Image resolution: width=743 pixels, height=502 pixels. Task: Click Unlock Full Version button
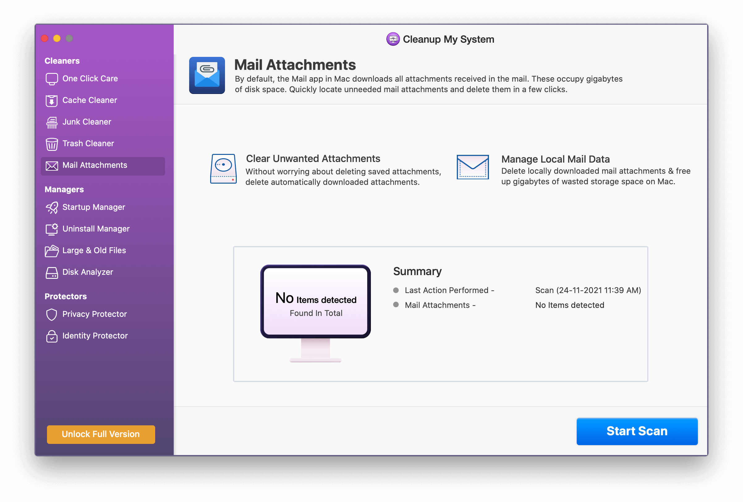(101, 434)
